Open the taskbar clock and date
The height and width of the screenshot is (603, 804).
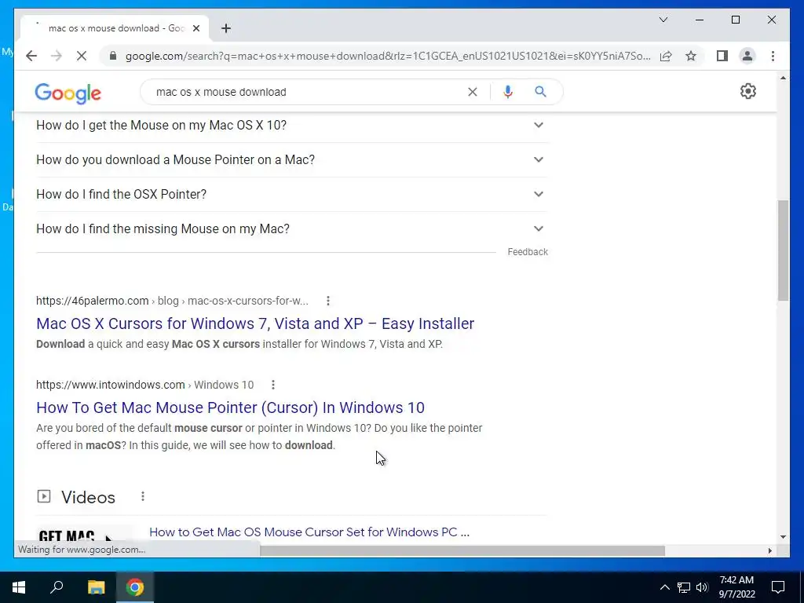(x=736, y=587)
